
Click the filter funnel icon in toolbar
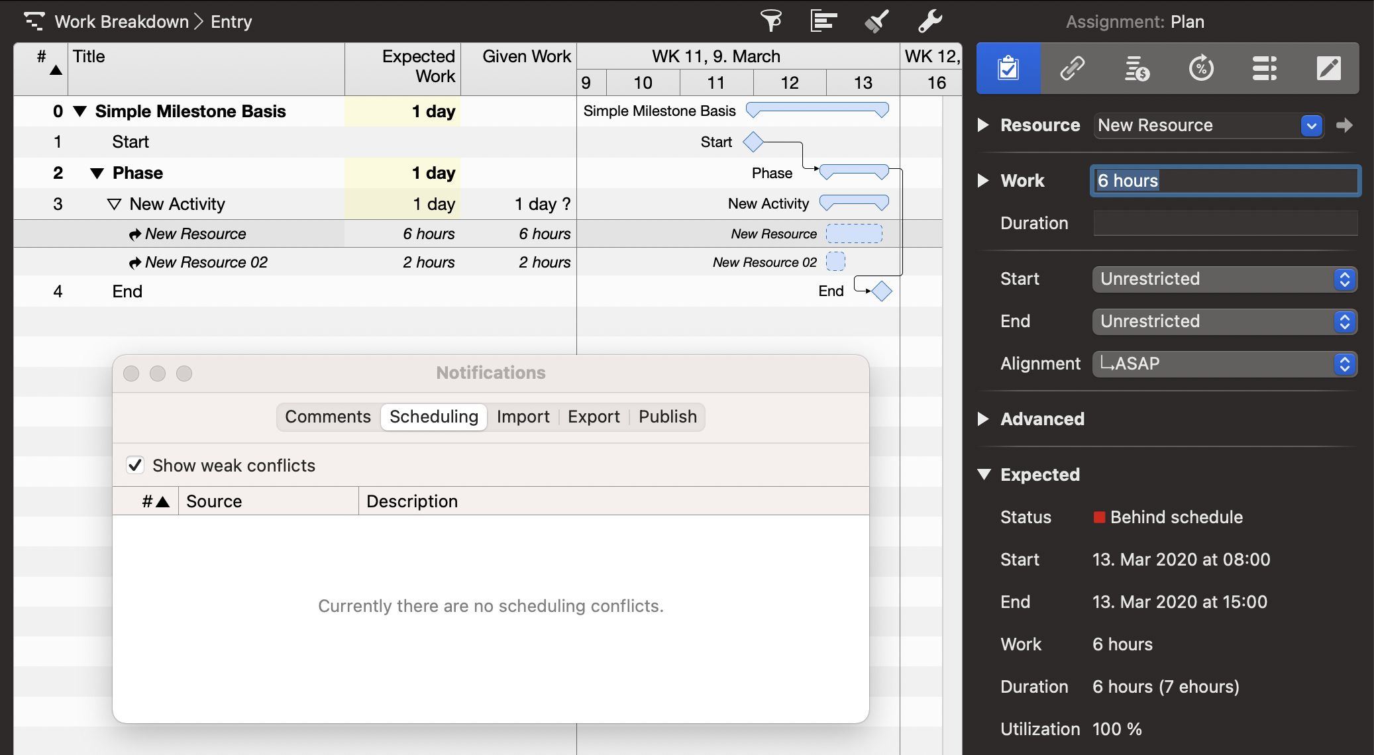click(x=770, y=21)
